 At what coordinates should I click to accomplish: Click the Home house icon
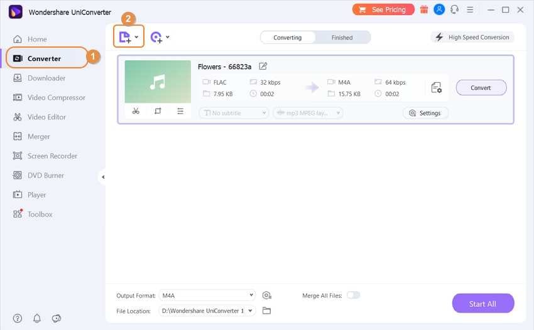tap(18, 39)
